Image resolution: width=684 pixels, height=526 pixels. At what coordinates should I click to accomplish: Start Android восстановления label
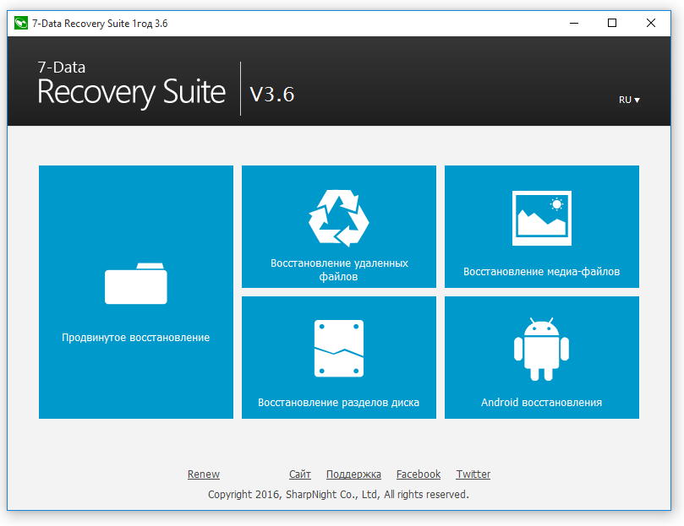click(x=541, y=402)
